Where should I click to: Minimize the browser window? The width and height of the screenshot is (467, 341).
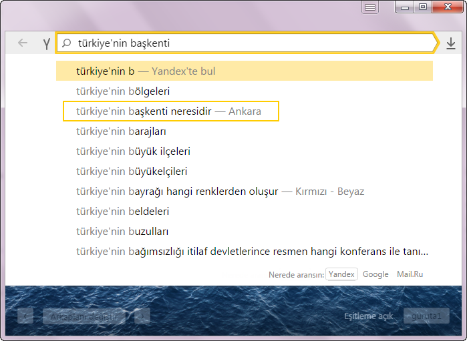click(404, 7)
